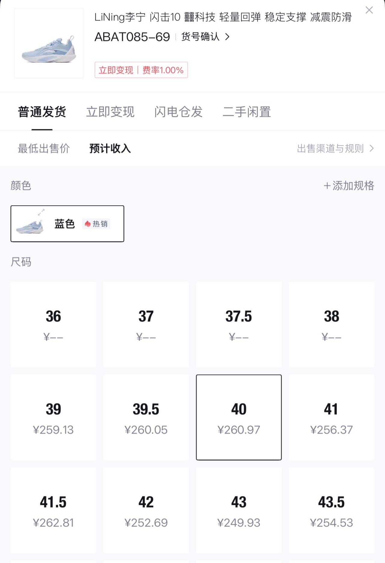Select the 蓝色 color option
This screenshot has height=563, width=385.
[67, 224]
